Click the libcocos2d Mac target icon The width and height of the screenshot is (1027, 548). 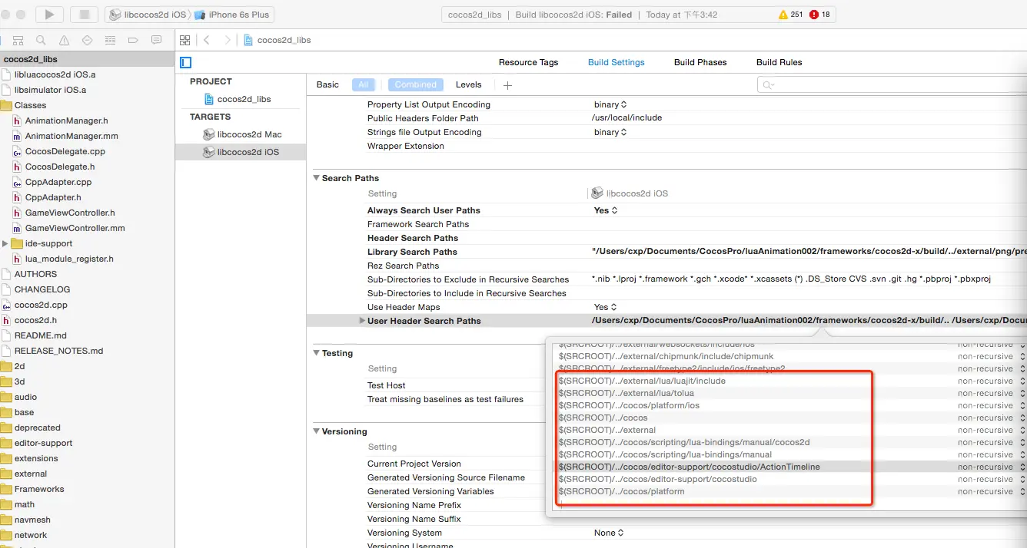coord(209,134)
